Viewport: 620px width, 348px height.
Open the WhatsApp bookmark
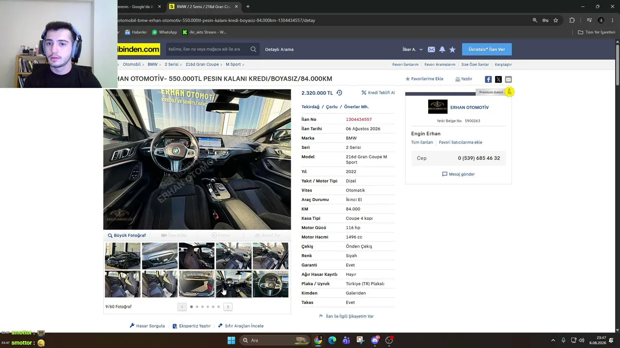point(165,32)
